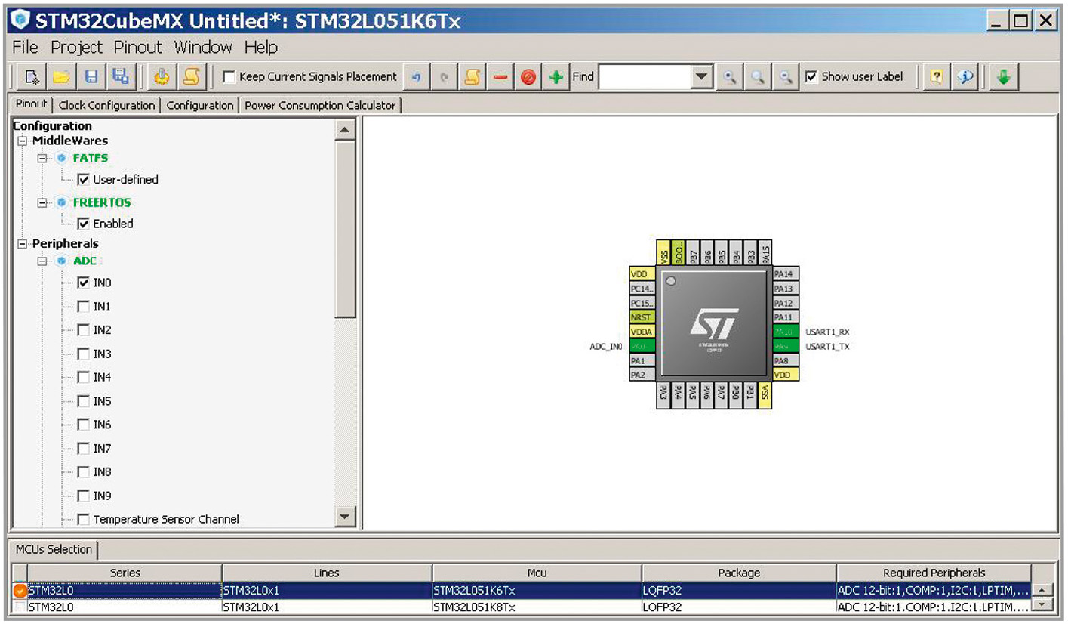This screenshot has width=1068, height=624.
Task: Click the Save Project floppy icon
Action: point(91,76)
